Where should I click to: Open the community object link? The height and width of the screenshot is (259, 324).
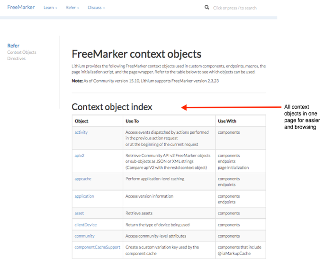click(x=84, y=236)
